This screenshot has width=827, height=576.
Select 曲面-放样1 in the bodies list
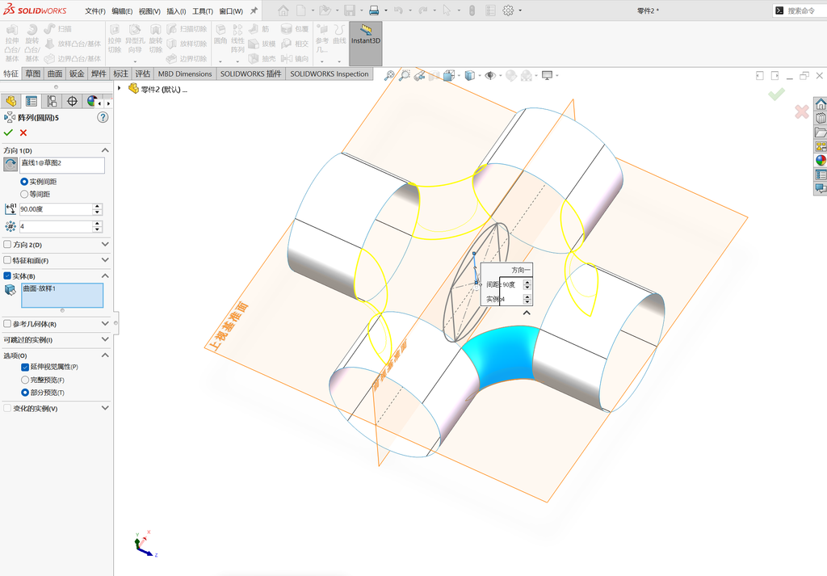point(39,288)
